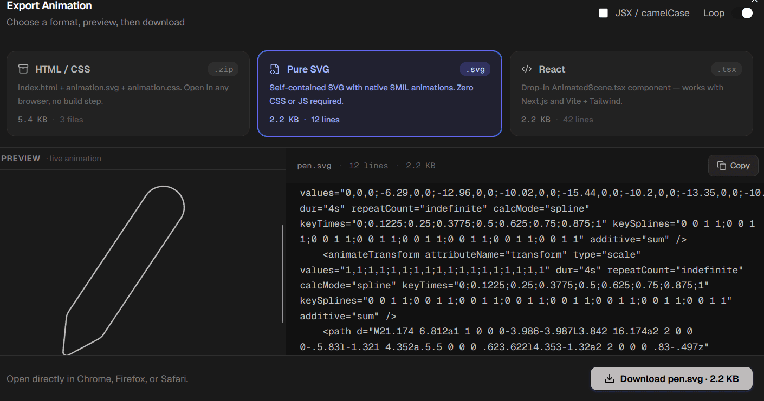Viewport: 764px width, 401px height.
Task: Click the file icon on the Pure SVG card
Action: point(275,69)
